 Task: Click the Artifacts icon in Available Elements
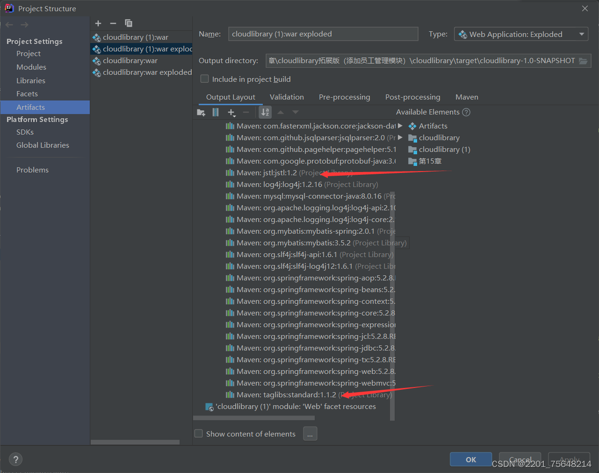click(x=412, y=126)
